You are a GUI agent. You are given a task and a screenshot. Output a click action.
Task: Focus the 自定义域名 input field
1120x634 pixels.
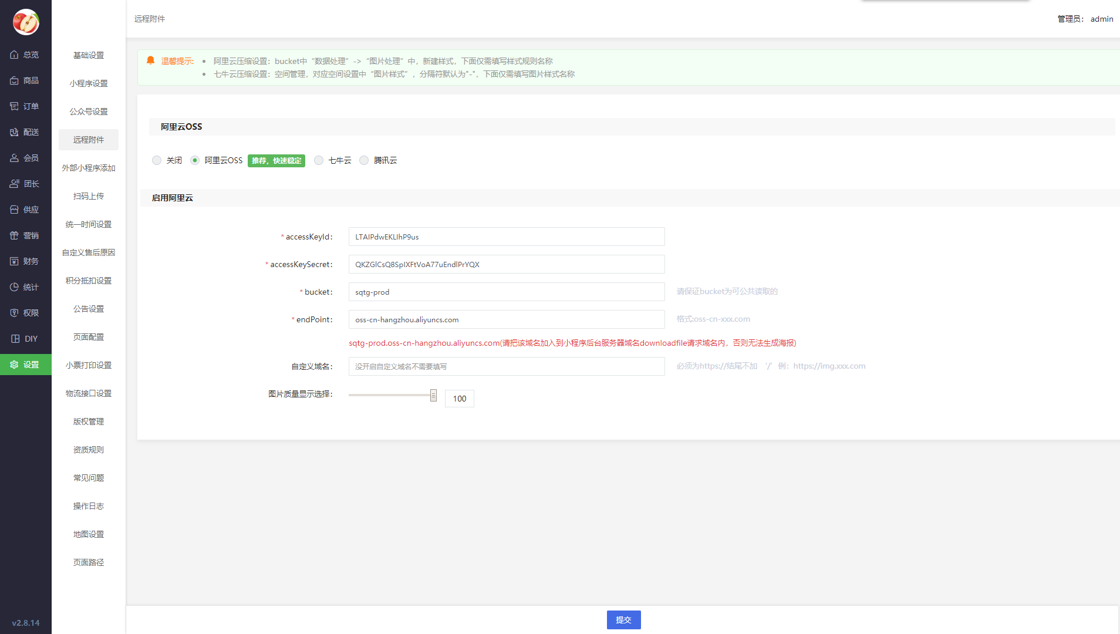point(507,366)
